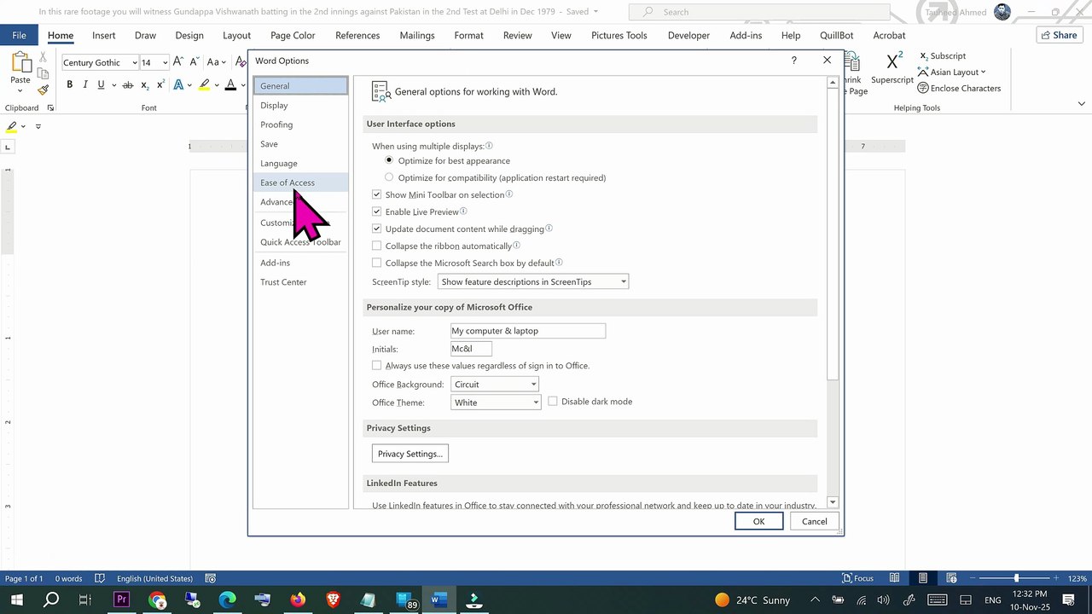Open the References ribbon tab

pyautogui.click(x=357, y=35)
